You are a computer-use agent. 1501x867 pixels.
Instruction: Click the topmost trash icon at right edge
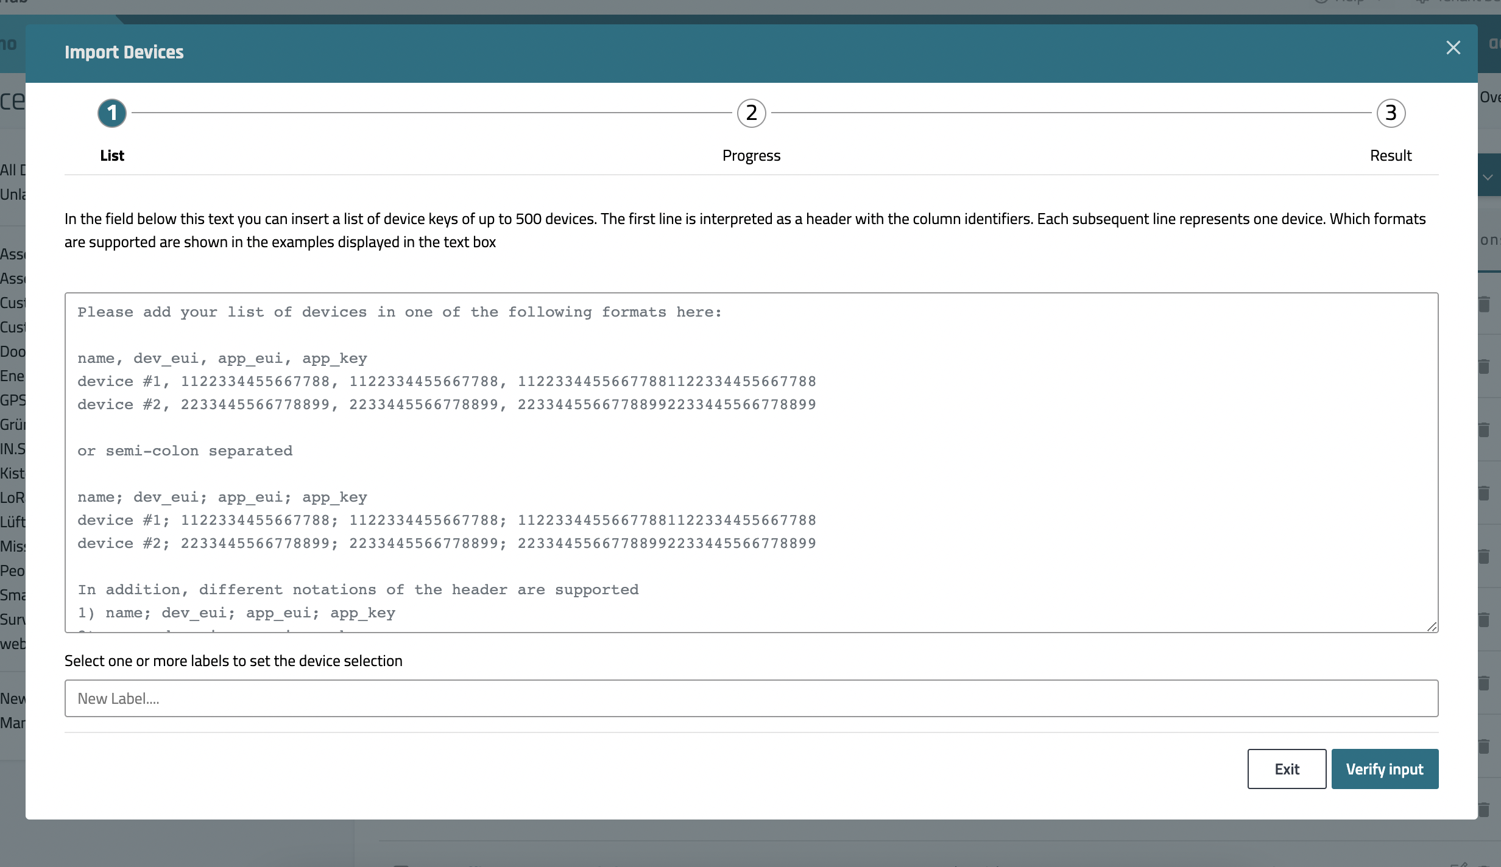point(1485,303)
